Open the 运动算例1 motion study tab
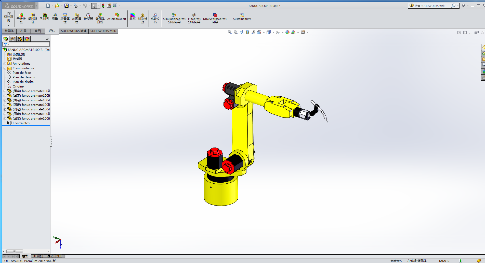Viewport: 485px width, 263px height. point(54,256)
